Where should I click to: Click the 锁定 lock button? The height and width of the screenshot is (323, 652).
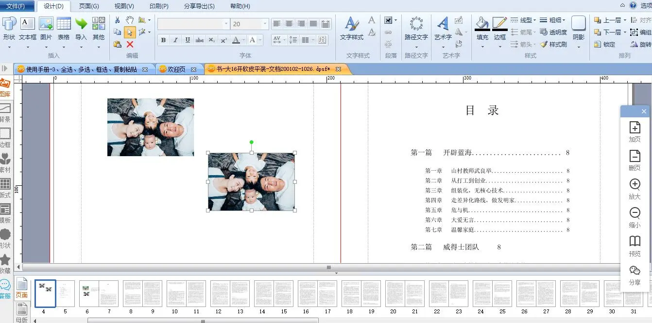pos(604,44)
